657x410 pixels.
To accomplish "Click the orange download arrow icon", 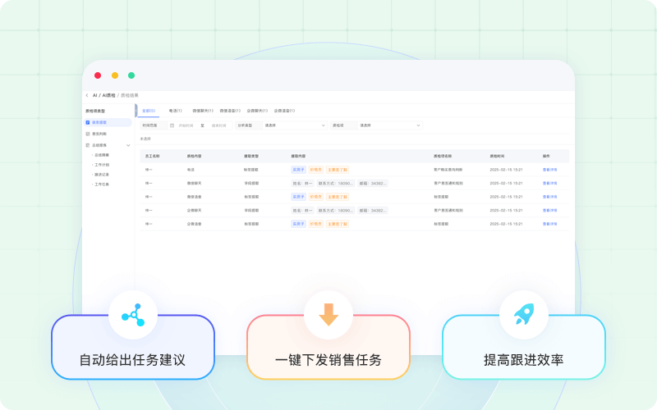I will tap(328, 315).
